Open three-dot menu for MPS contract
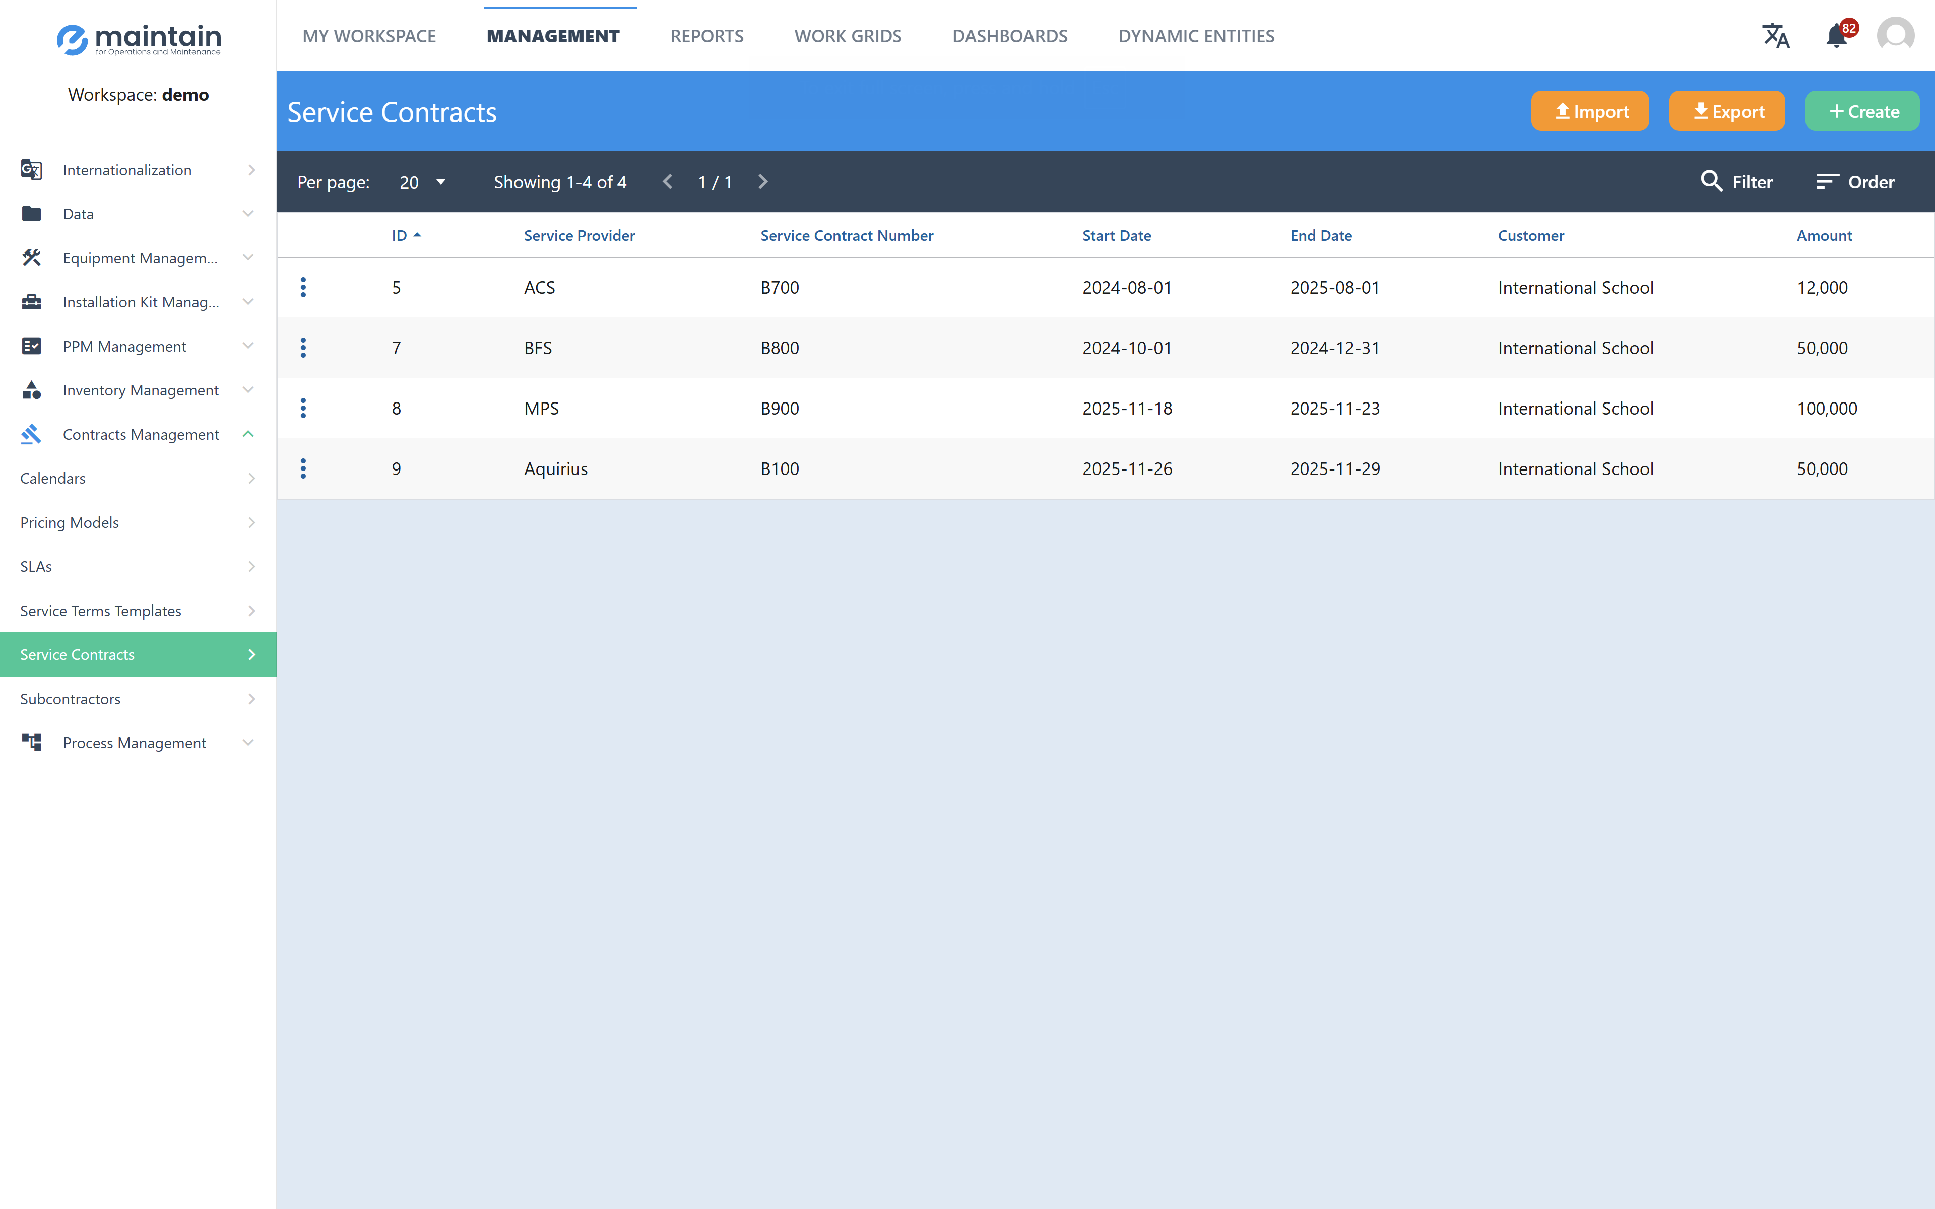This screenshot has height=1209, width=1935. (x=303, y=409)
